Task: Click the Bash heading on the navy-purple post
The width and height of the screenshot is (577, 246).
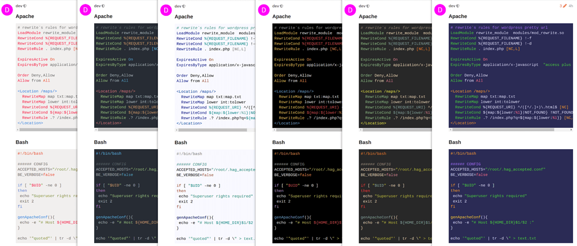Action: pos(455,142)
